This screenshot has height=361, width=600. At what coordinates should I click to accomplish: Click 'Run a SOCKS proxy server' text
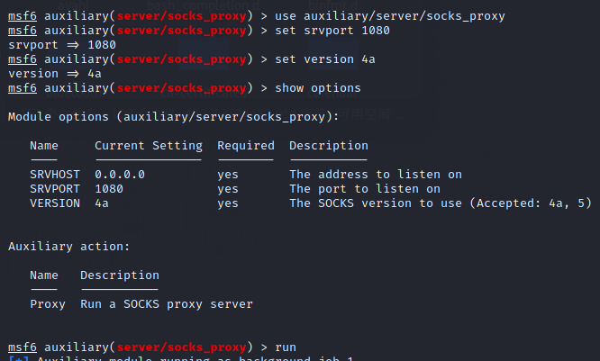[x=166, y=303]
